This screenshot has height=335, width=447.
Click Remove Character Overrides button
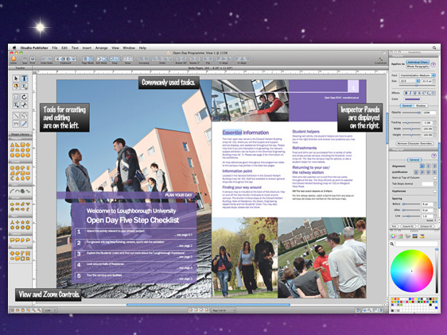pyautogui.click(x=414, y=144)
